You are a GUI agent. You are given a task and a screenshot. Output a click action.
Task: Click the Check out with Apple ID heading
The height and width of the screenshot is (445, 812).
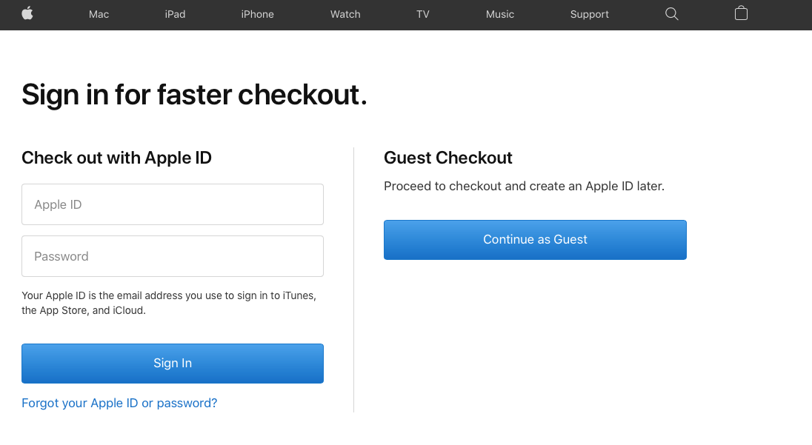point(116,158)
